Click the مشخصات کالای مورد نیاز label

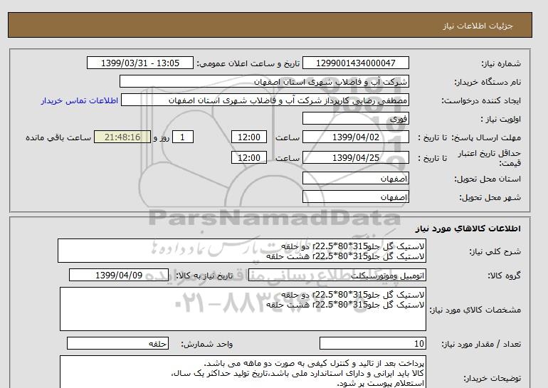pyautogui.click(x=475, y=310)
